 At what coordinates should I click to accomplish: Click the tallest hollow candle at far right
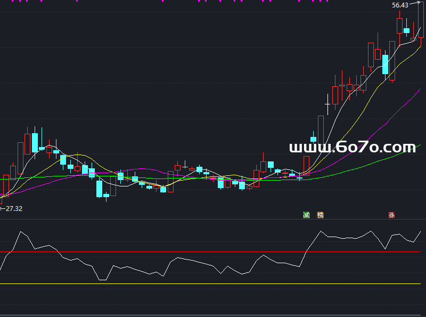[x=421, y=20]
